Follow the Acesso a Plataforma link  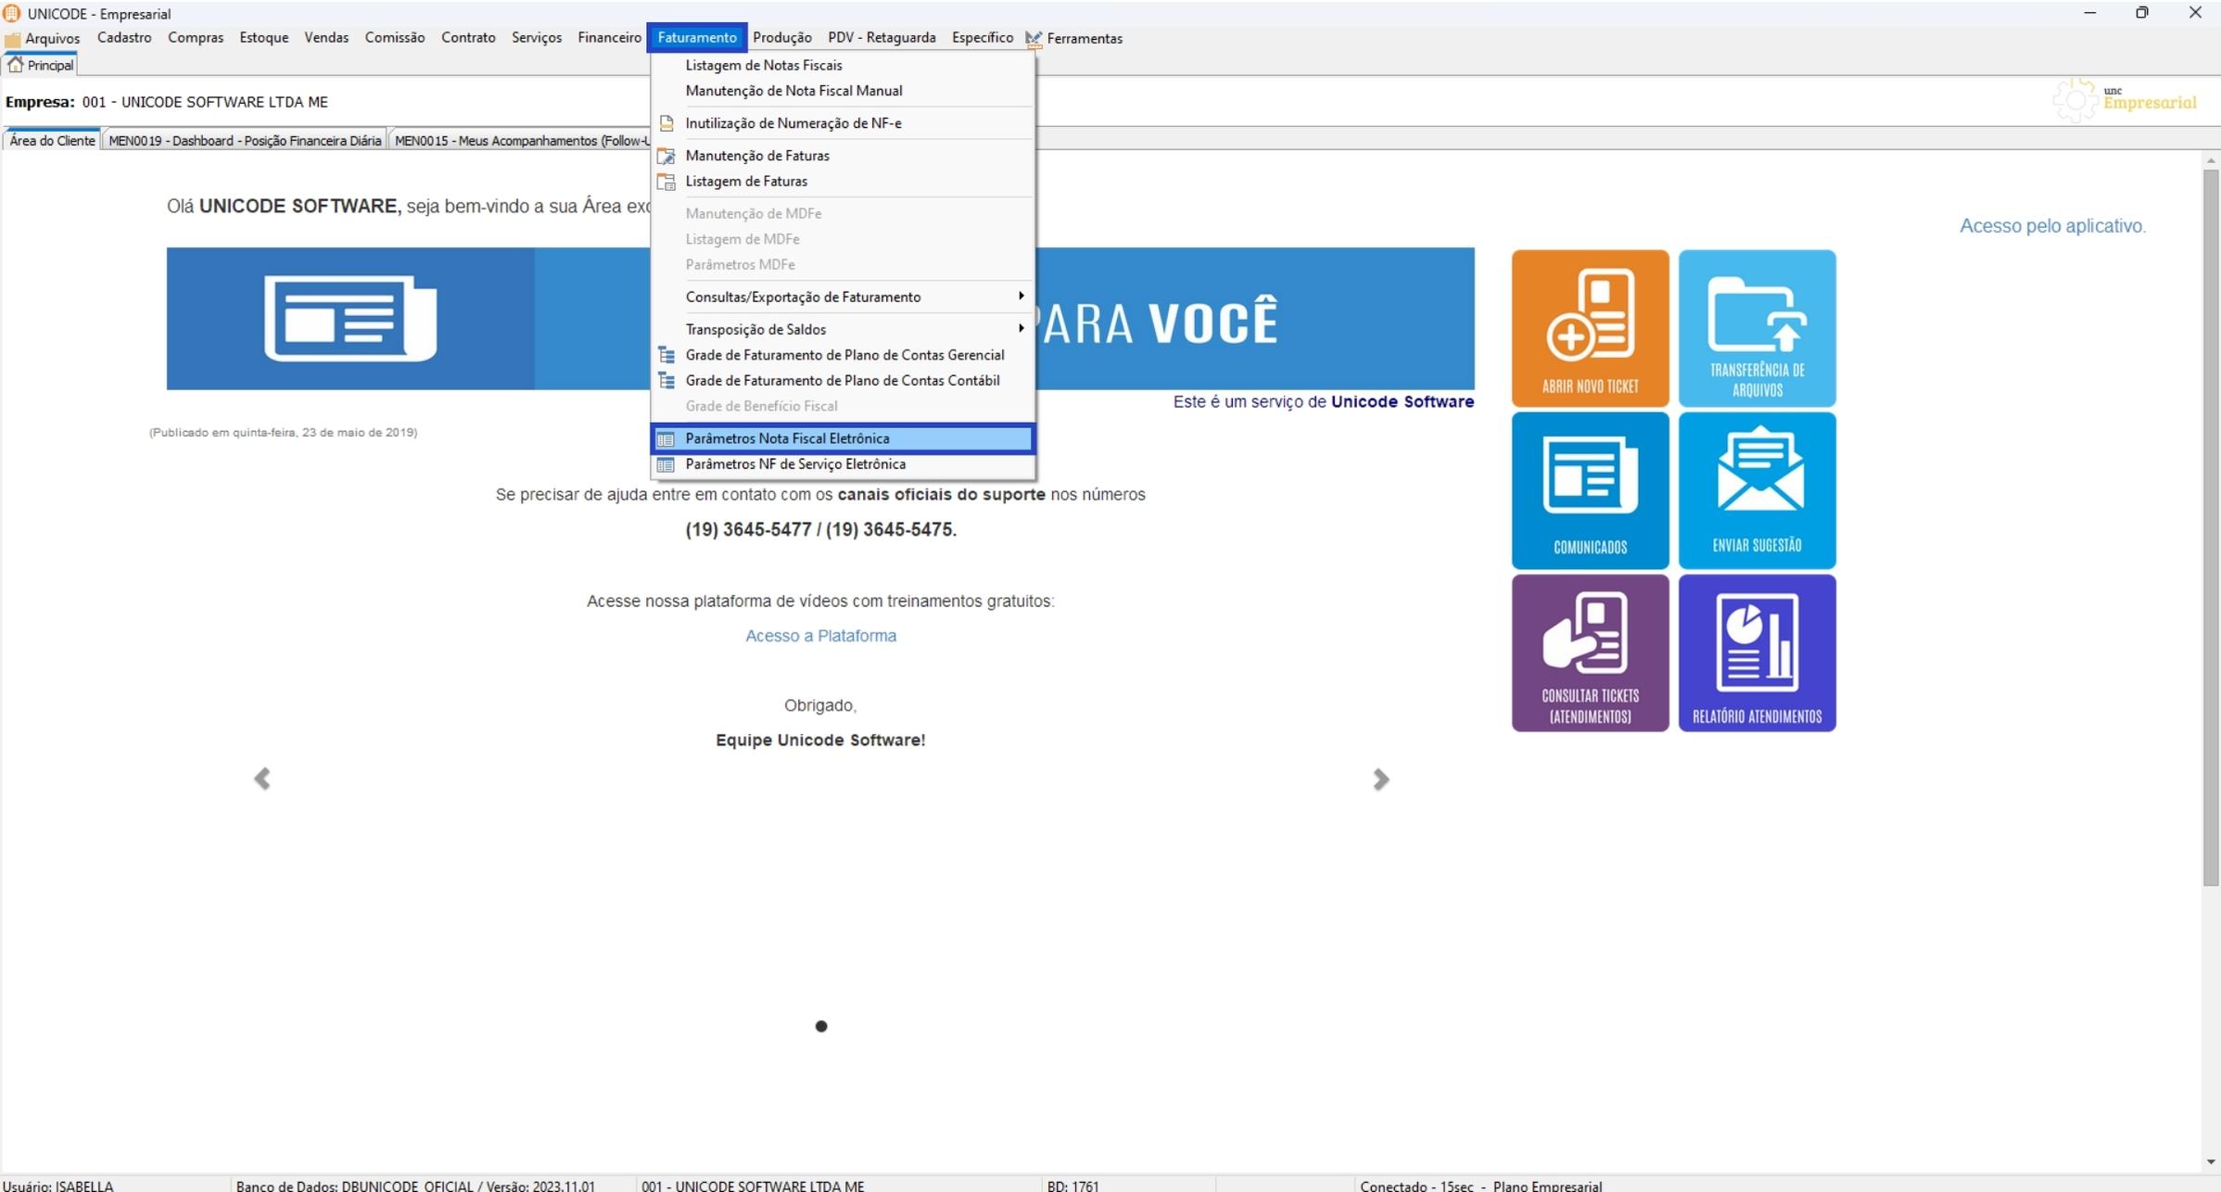819,636
